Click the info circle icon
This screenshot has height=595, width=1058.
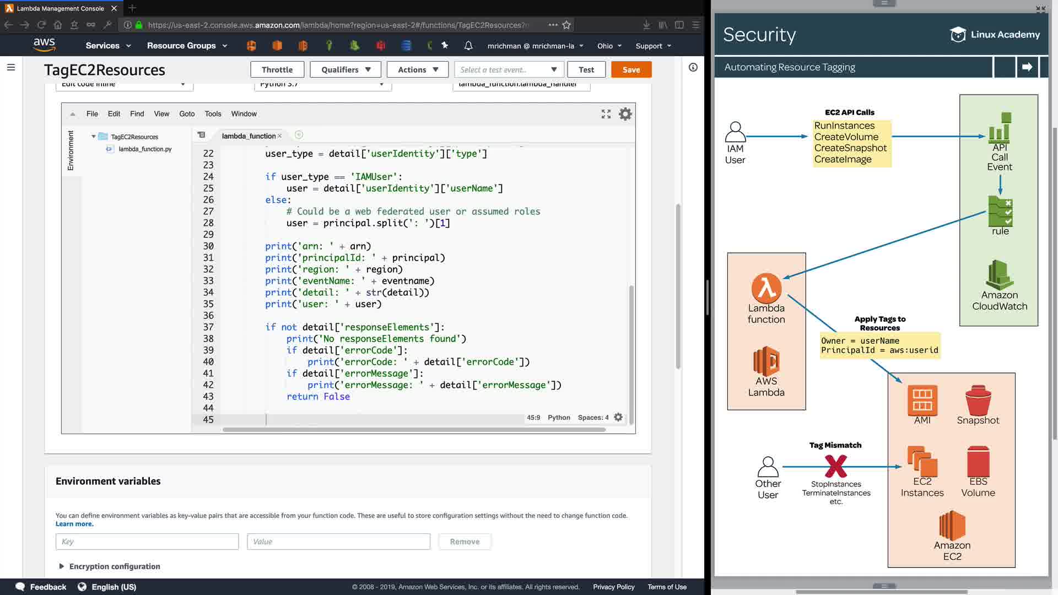[x=693, y=67]
